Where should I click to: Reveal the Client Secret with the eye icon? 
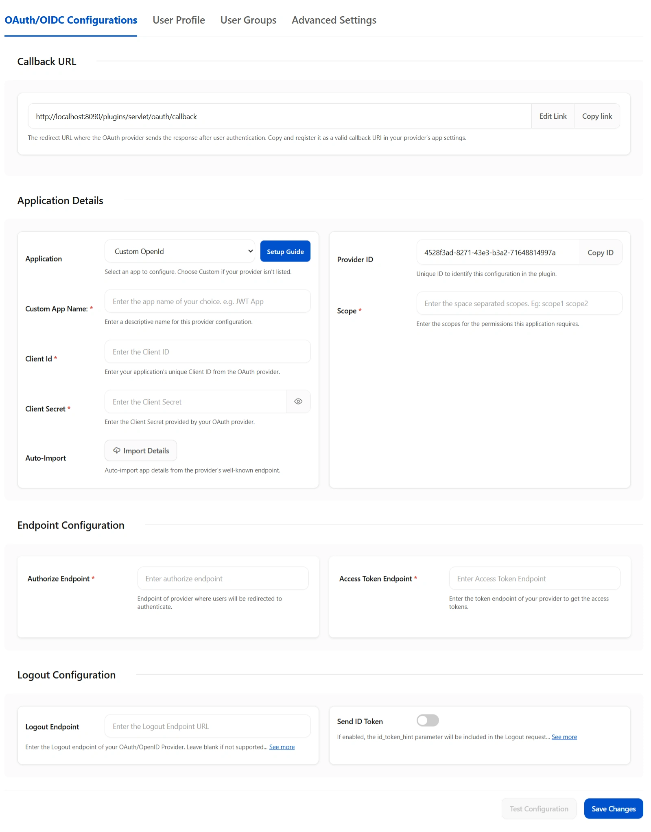(x=298, y=401)
